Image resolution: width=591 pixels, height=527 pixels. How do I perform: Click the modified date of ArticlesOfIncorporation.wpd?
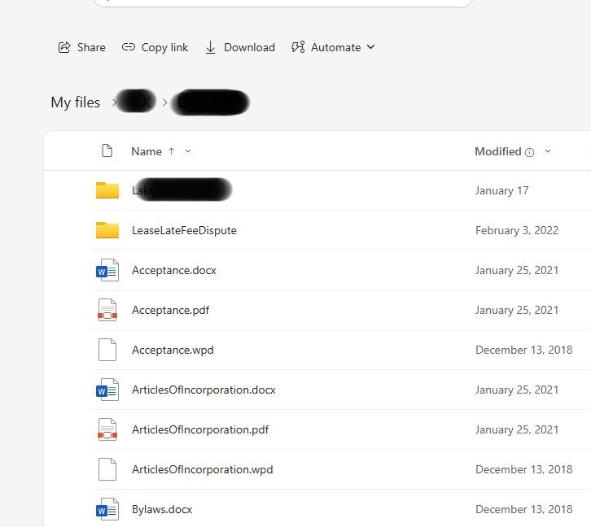[524, 470]
